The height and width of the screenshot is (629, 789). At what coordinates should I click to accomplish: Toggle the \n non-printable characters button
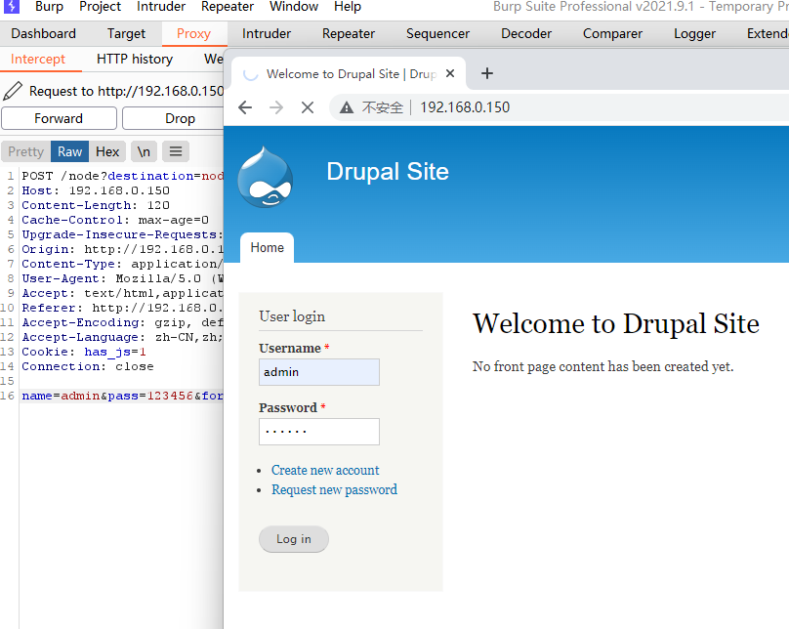click(144, 151)
